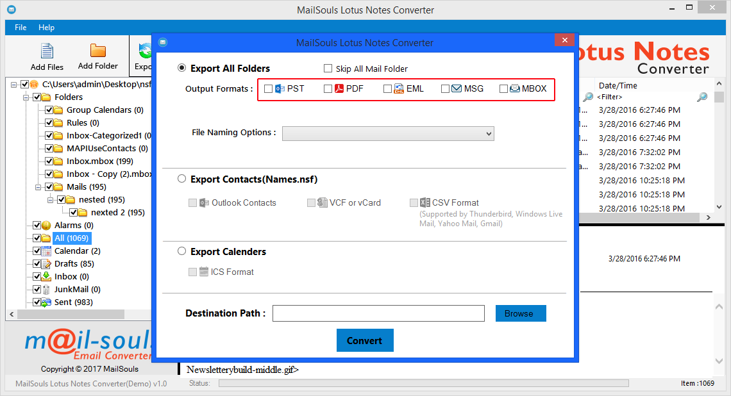Select the Add Files toolbar icon
The image size is (731, 396).
pyautogui.click(x=47, y=50)
